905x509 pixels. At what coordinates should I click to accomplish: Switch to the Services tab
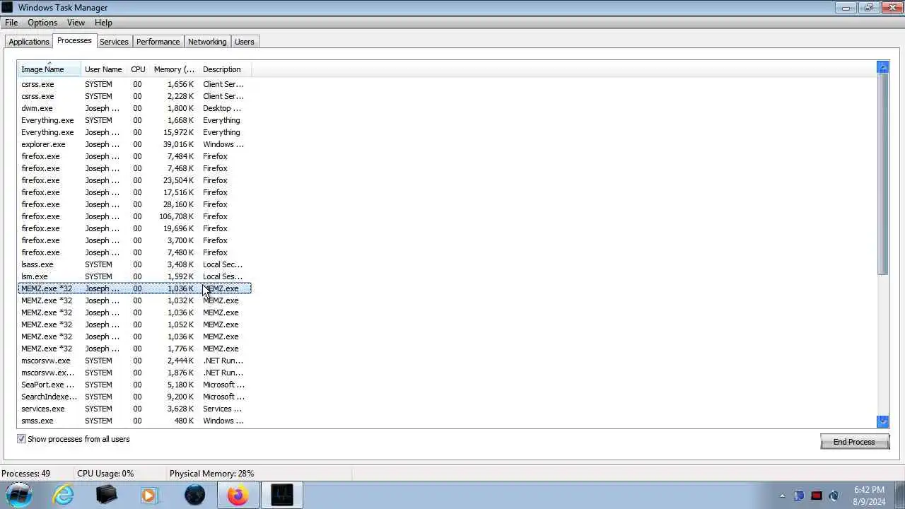pyautogui.click(x=114, y=42)
